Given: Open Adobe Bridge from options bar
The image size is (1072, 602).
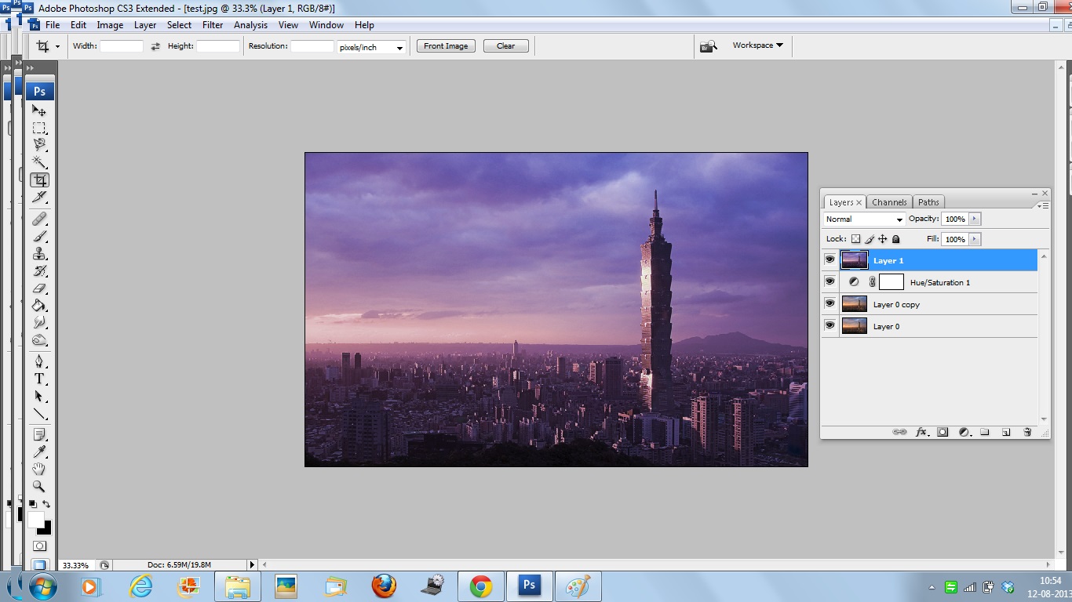Looking at the screenshot, I should 709,46.
